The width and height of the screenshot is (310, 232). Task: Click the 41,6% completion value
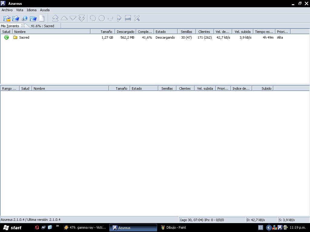click(x=147, y=37)
